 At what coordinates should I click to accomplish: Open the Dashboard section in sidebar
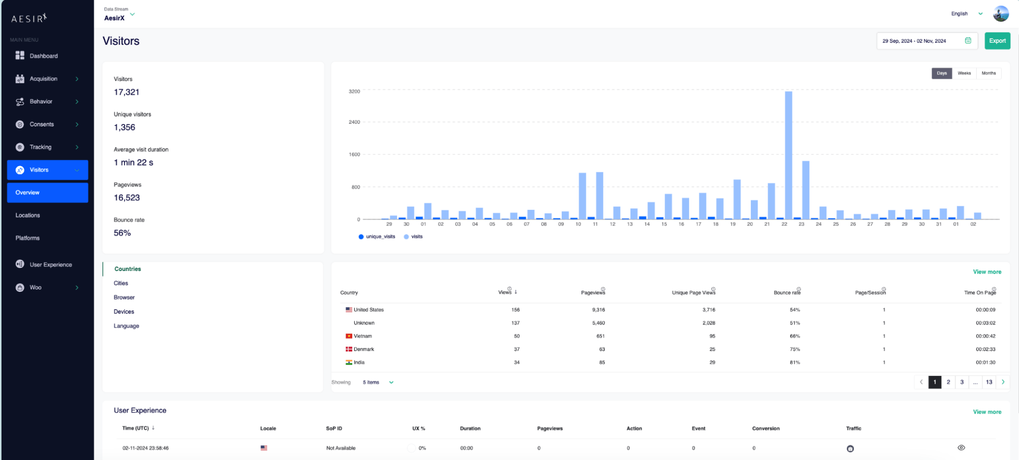(x=20, y=56)
